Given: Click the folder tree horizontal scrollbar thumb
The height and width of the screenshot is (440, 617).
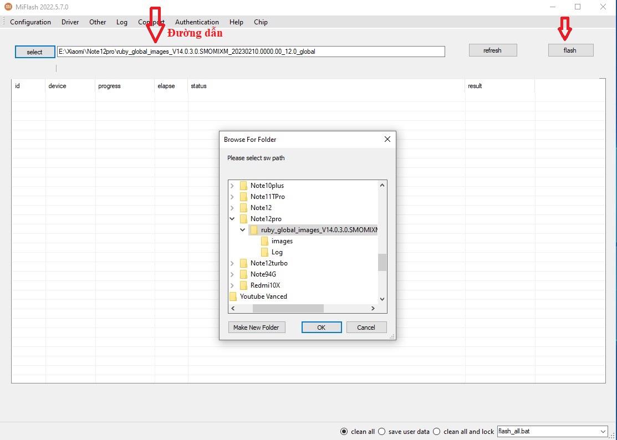Looking at the screenshot, I should (x=288, y=309).
